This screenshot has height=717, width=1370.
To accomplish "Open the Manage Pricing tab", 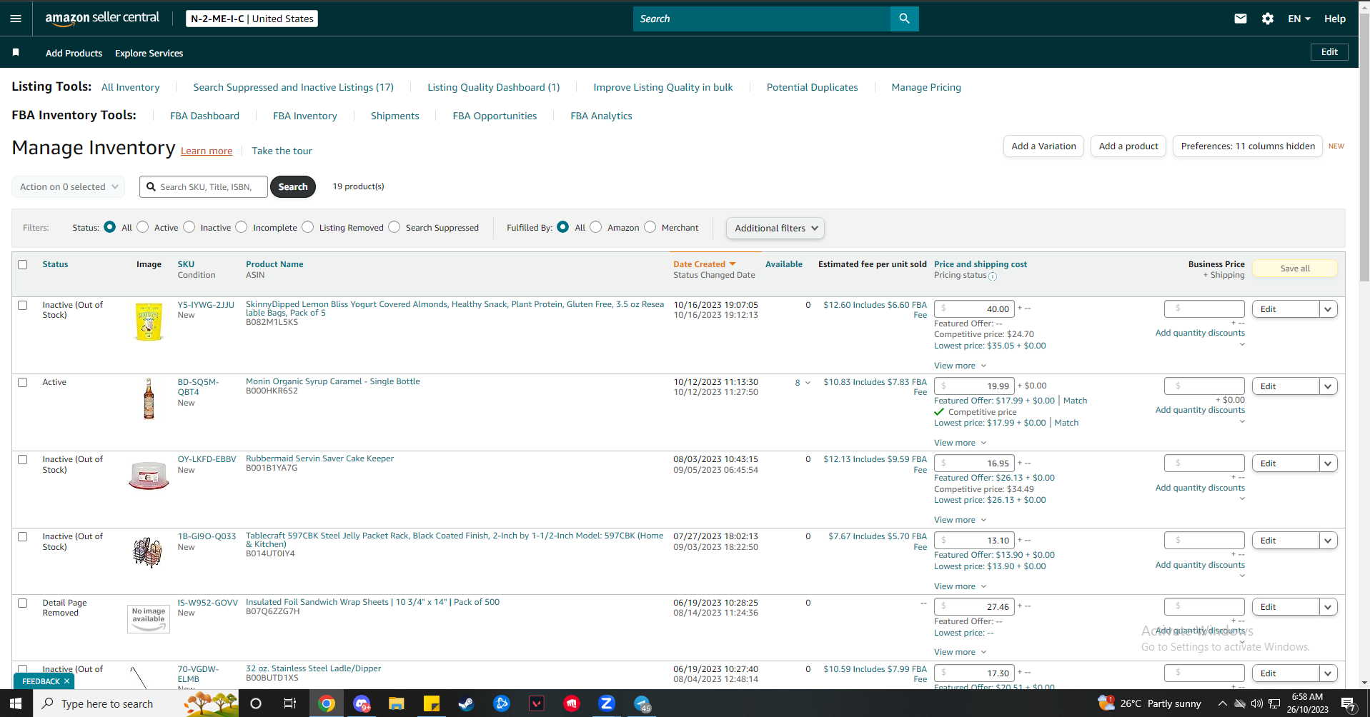I will click(926, 87).
